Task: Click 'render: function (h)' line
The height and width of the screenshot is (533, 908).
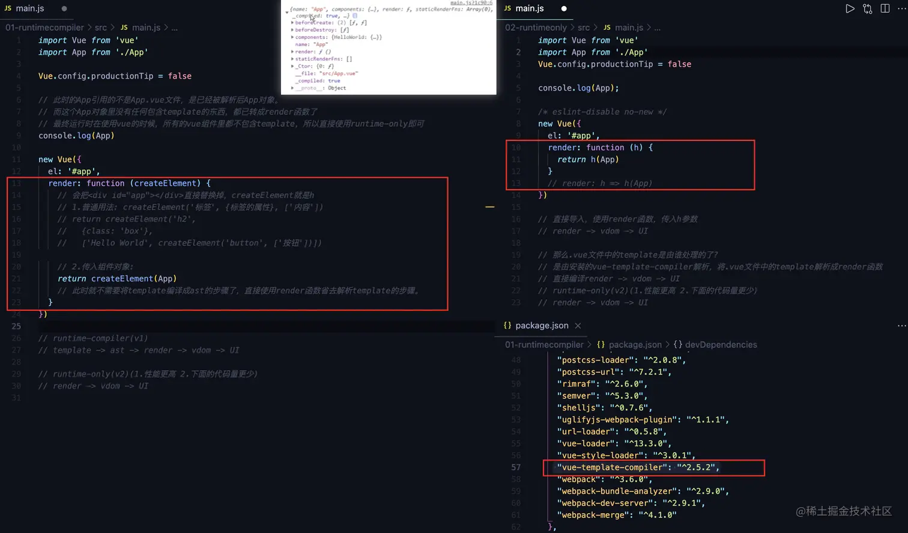Action: tap(600, 148)
